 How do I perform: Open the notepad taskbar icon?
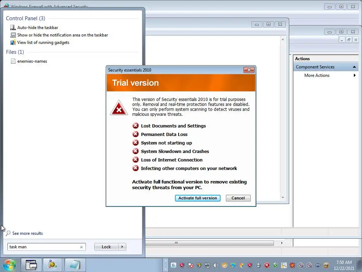75,265
